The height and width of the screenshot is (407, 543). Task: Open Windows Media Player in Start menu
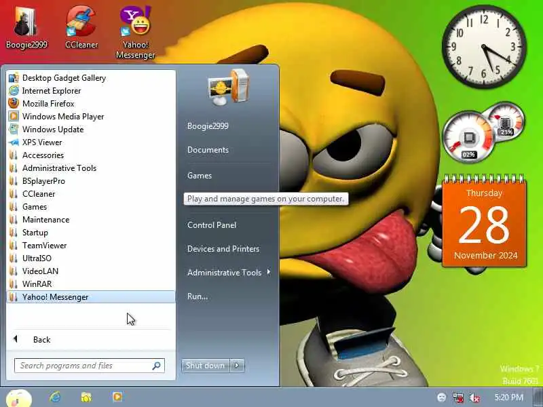coord(91,117)
